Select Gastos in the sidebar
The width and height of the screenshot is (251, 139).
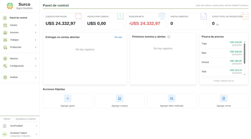[14, 25]
